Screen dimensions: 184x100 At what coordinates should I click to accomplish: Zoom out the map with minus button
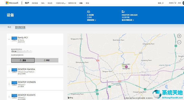pos(179,42)
